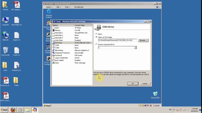Select the Logon Credentials setting row
The image size is (202, 113).
tap(72, 58)
